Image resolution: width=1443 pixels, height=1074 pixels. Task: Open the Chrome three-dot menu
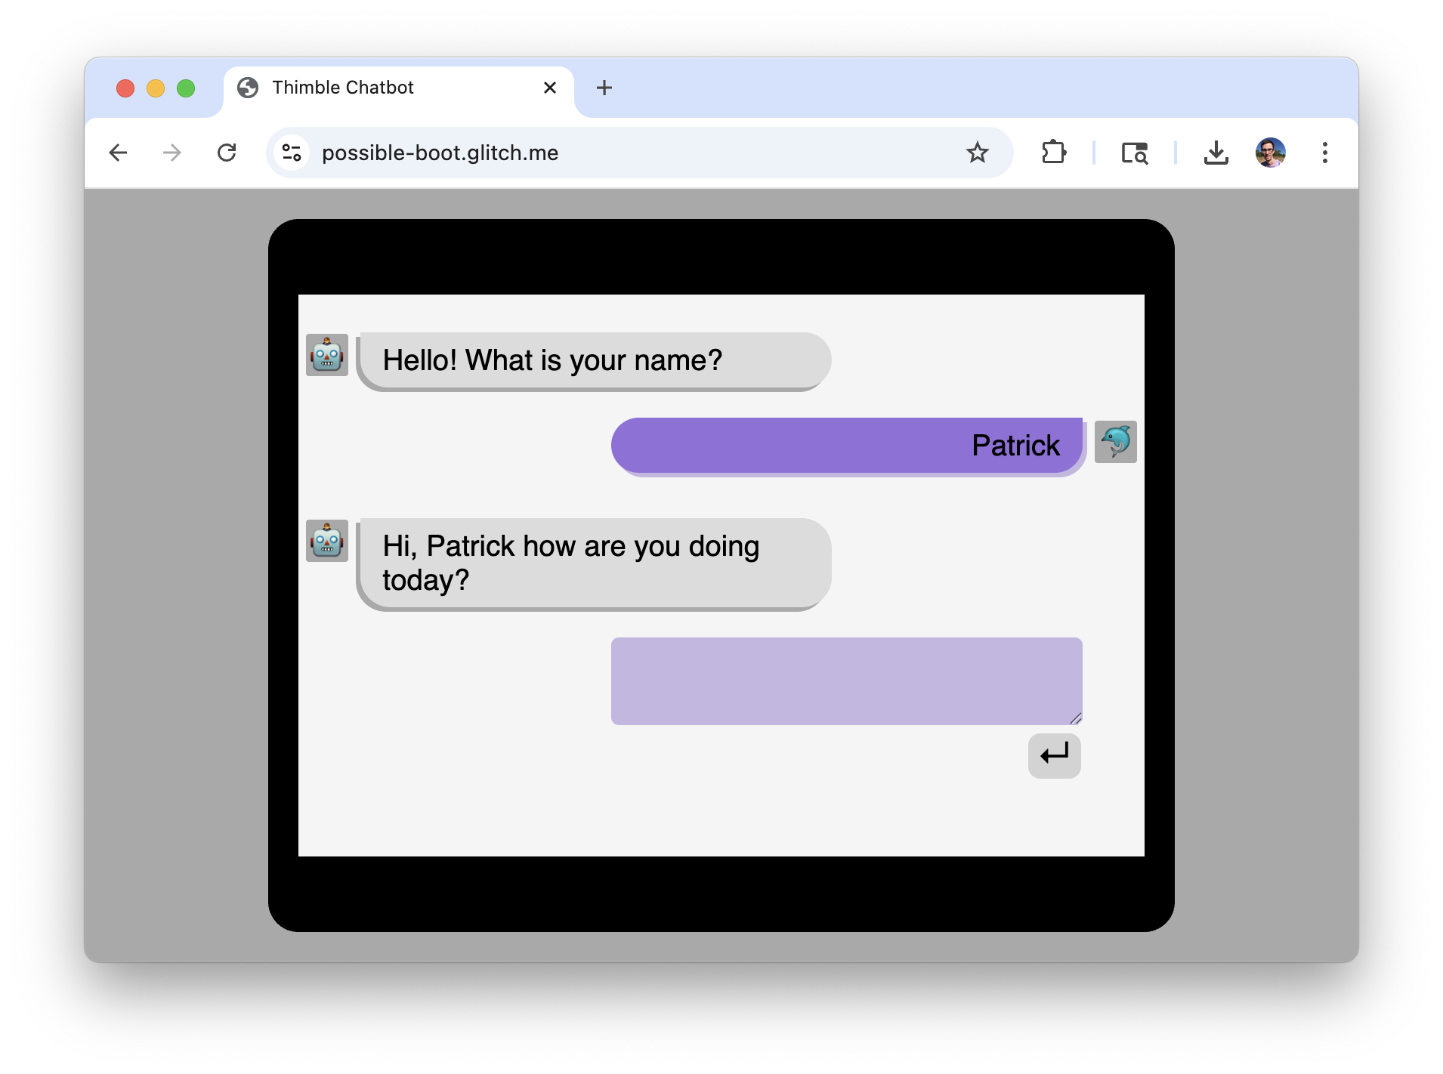click(x=1324, y=153)
